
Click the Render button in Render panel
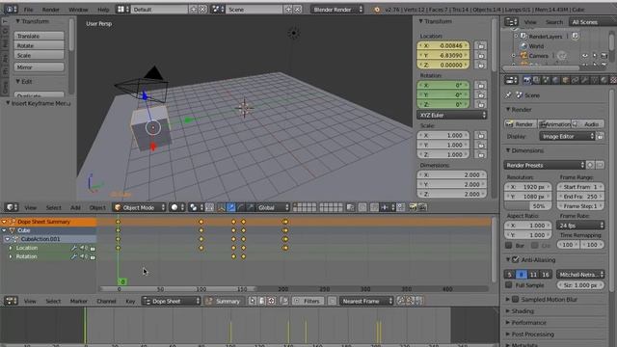point(520,124)
